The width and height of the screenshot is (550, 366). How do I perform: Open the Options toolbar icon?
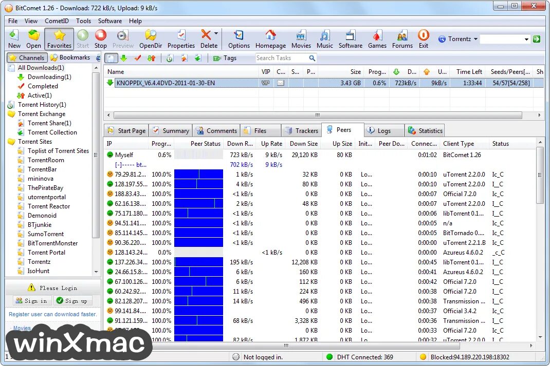coord(239,39)
